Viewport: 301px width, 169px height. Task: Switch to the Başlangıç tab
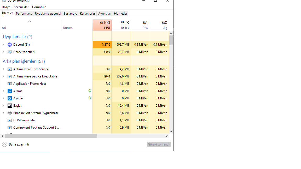70,14
